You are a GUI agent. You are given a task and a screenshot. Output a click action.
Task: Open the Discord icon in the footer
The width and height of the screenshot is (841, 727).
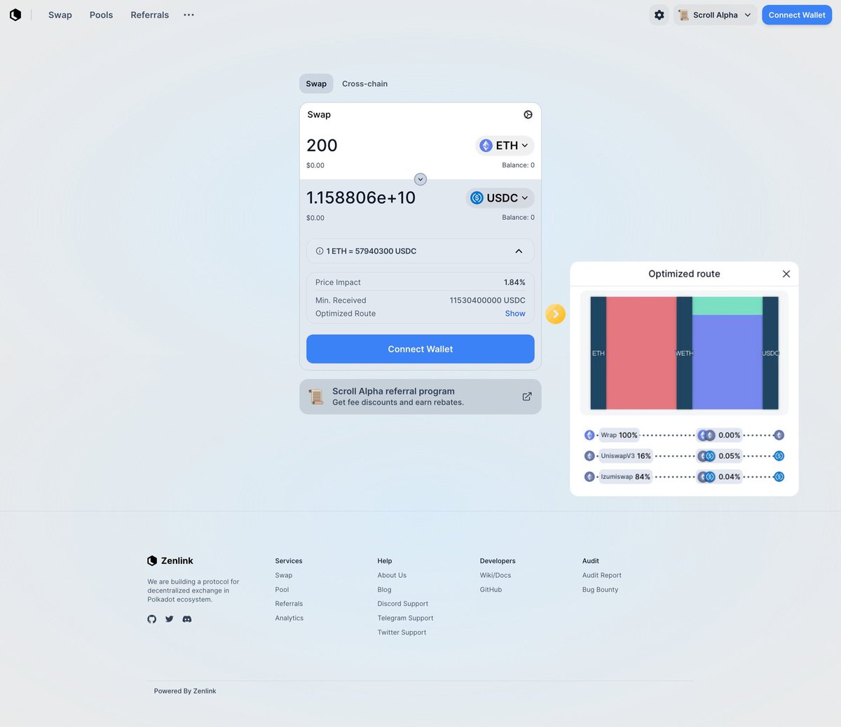[x=187, y=619]
